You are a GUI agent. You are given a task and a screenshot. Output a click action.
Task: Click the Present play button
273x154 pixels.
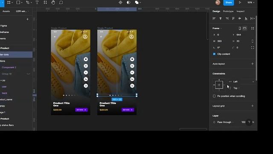coord(240,3)
